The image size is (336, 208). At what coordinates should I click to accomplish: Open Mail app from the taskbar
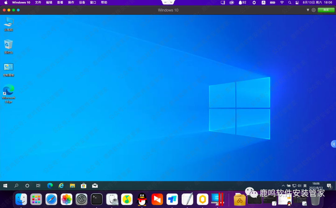pyautogui.click(x=95, y=186)
